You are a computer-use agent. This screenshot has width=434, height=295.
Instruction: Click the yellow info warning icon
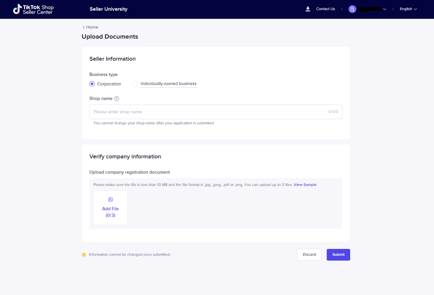pyautogui.click(x=84, y=255)
